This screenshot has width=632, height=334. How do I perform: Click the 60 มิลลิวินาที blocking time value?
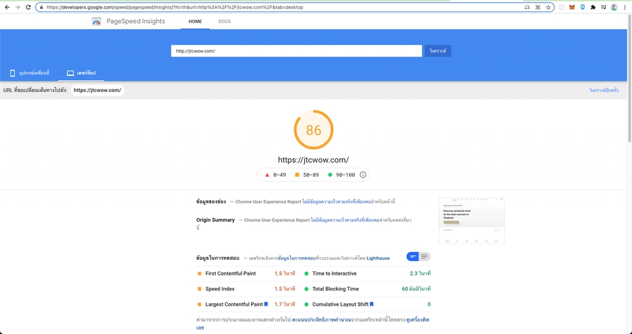pos(416,289)
